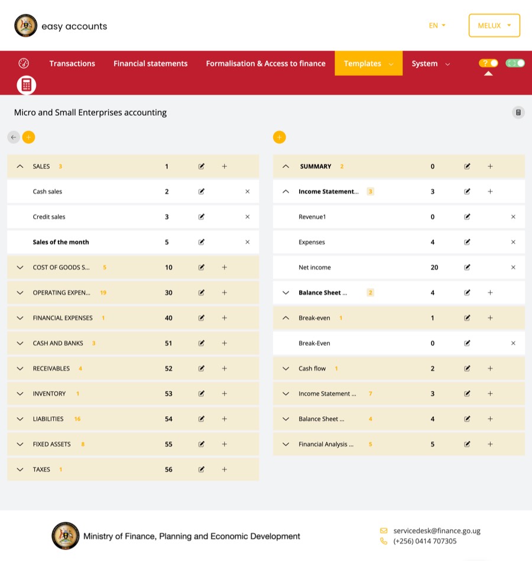Open the MELUX account dropdown
Viewport: 532px width, 561px height.
point(494,25)
